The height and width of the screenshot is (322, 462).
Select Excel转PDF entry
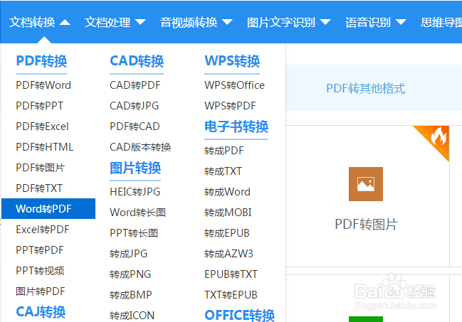(x=43, y=230)
